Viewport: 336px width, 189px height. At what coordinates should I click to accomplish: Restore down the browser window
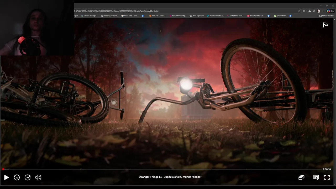[327, 6]
